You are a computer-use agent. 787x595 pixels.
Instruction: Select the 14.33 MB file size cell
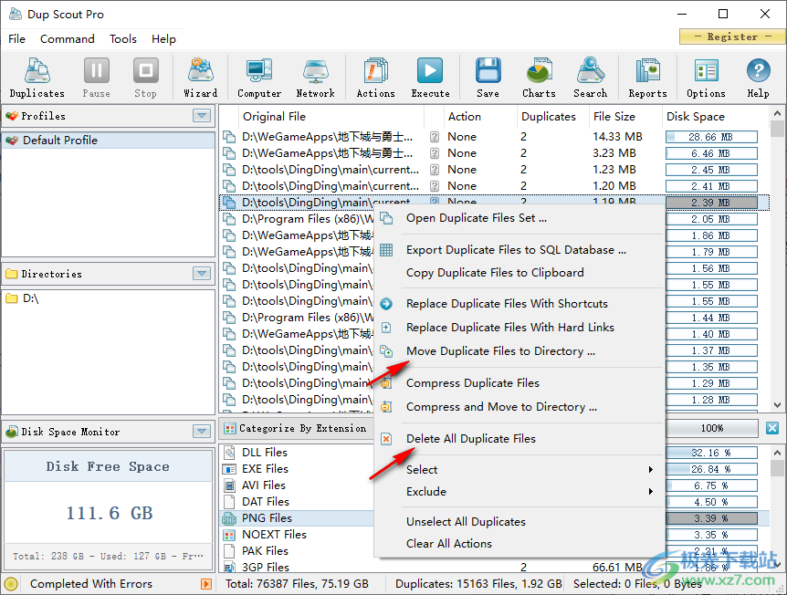[x=617, y=137]
